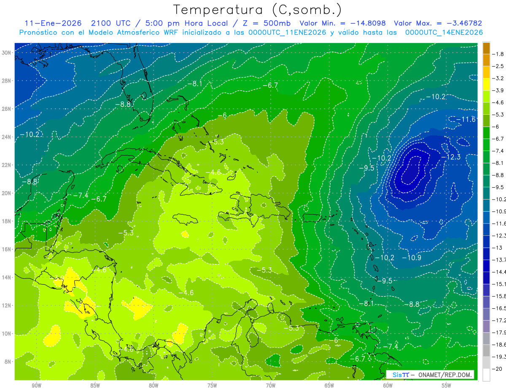Viewport: 506px width, 391px height.
Task: Click the '90W' longitude axis label
Action: 36,386
